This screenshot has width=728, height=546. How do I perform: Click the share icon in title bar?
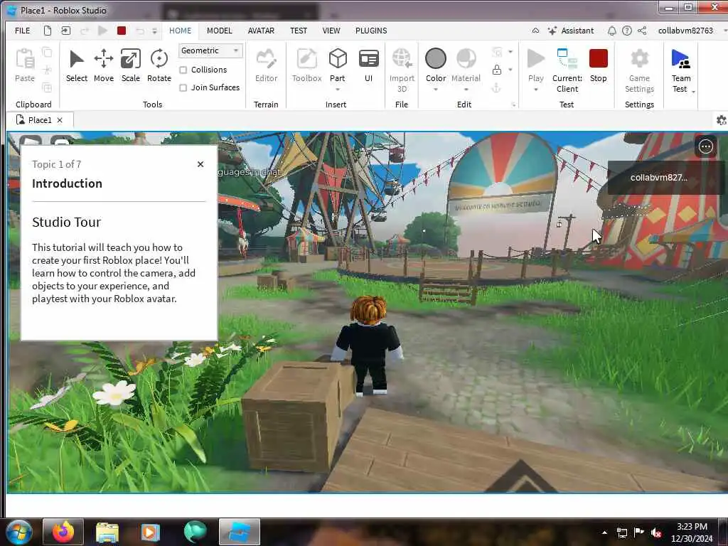pyautogui.click(x=642, y=31)
